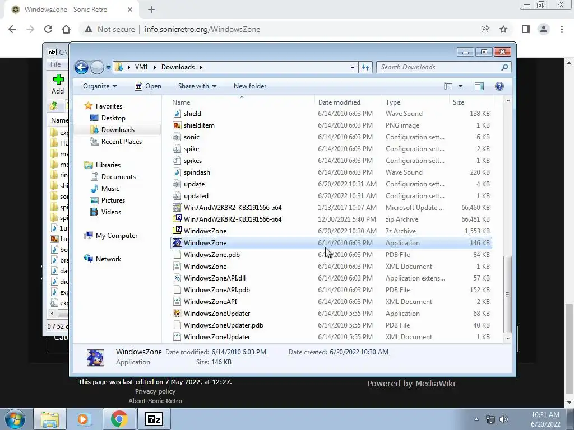Click the 7-Zip Add button

[58, 84]
